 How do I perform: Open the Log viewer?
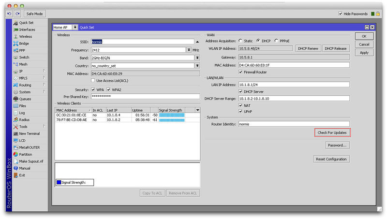point(22,113)
